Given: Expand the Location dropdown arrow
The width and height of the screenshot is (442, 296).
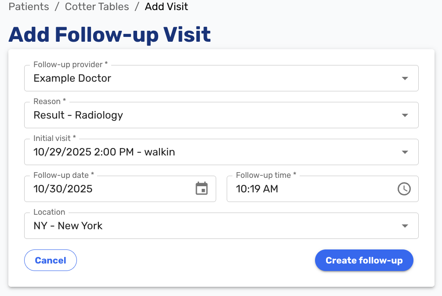Looking at the screenshot, I should point(404,226).
